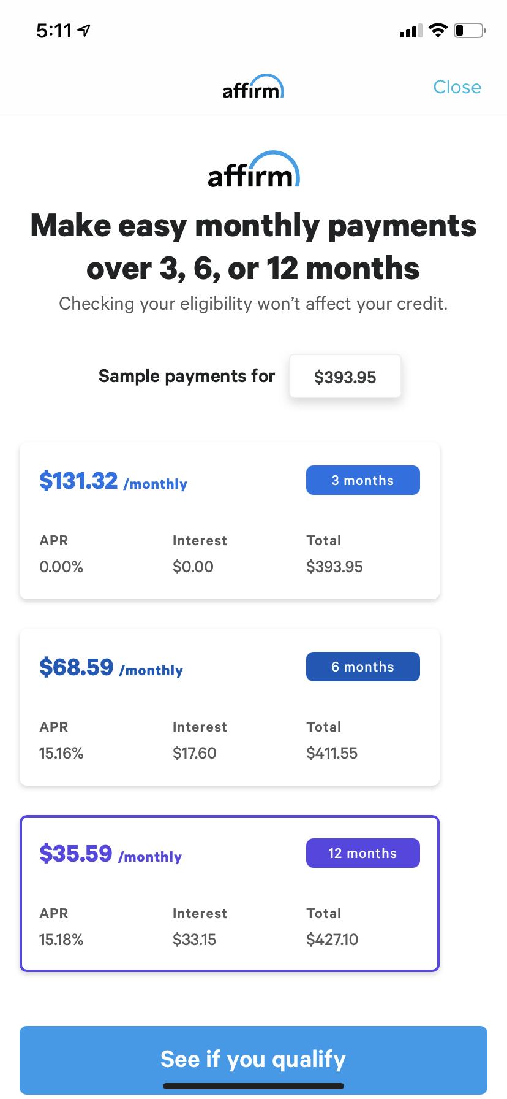Select the 6 months payment plan badge
Screen dimensions: 507x1099
pos(362,667)
